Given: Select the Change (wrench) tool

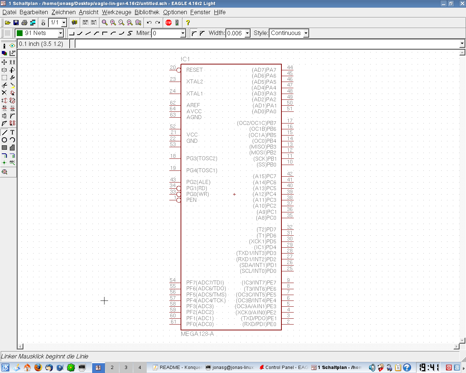Looking at the screenshot, I should coord(12,78).
